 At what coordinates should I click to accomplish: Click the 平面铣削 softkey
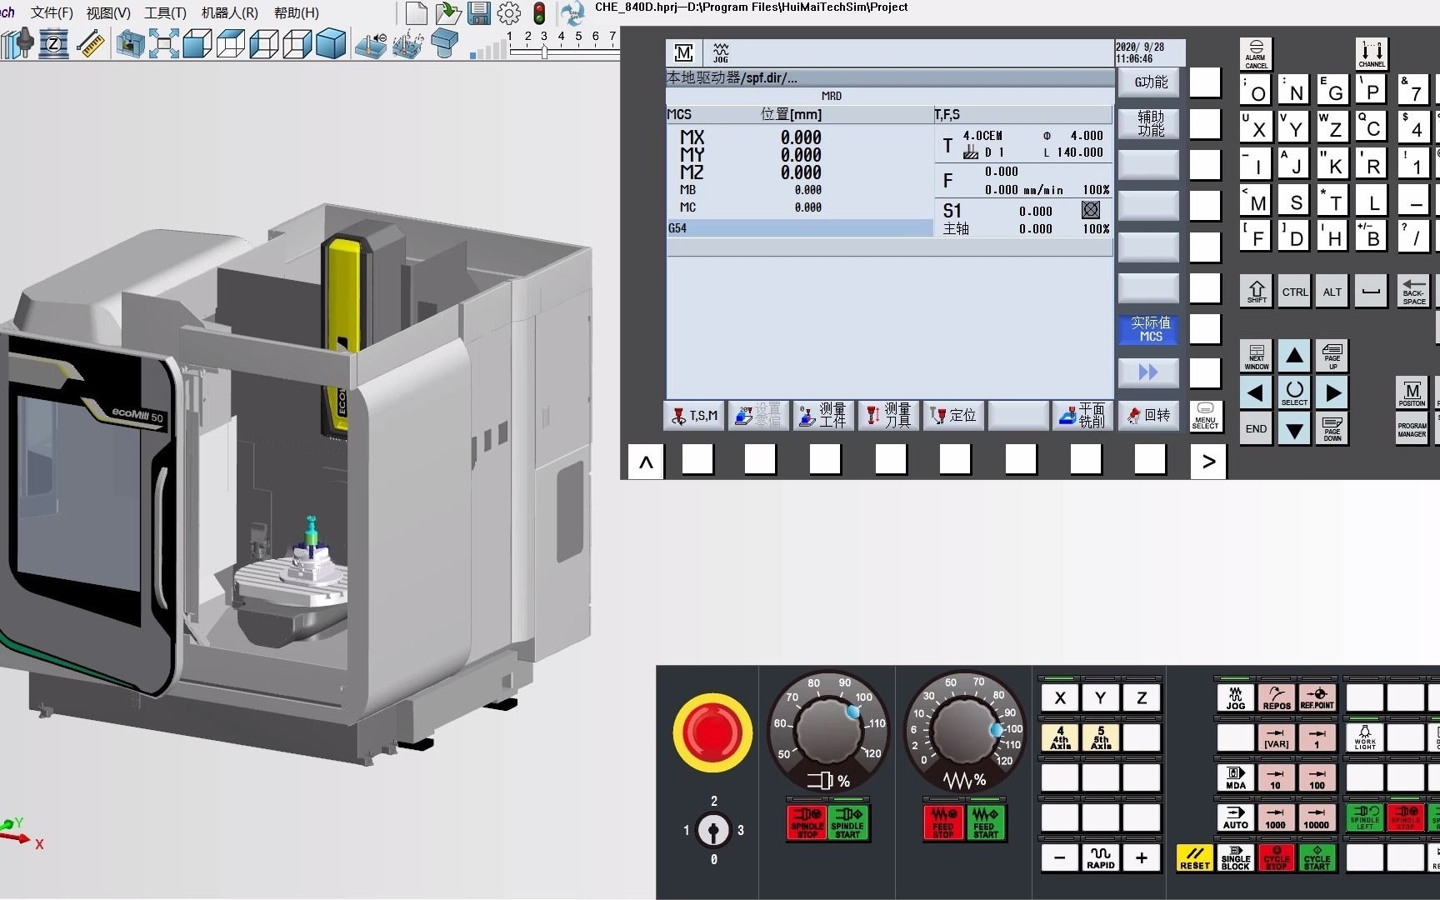[x=1083, y=415]
